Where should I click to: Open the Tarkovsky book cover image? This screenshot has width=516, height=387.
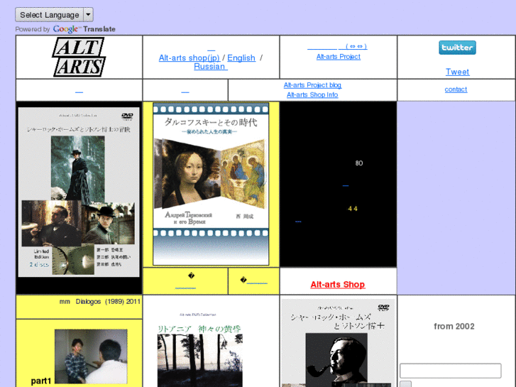point(211,184)
